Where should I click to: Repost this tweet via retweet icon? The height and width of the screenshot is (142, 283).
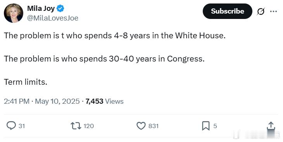pos(76,126)
